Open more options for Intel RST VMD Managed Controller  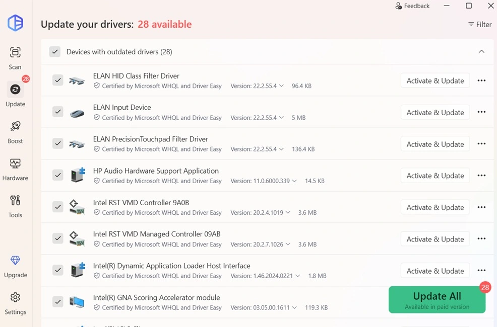pos(481,239)
